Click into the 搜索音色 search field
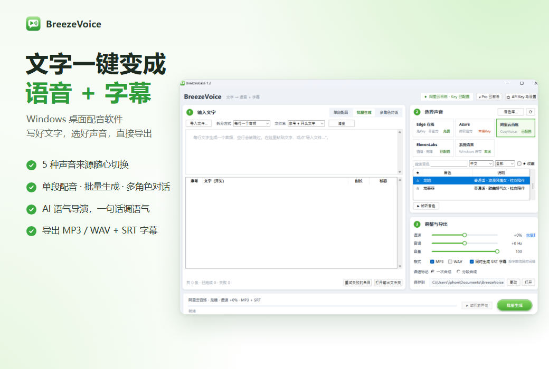This screenshot has height=369, width=549. coord(440,164)
